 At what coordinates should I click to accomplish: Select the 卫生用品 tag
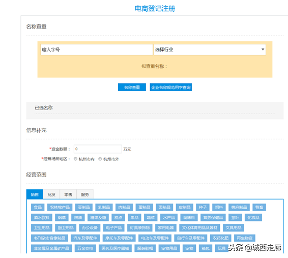coord(42,227)
